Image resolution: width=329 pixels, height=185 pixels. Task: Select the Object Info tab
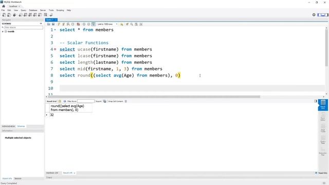[7, 178]
